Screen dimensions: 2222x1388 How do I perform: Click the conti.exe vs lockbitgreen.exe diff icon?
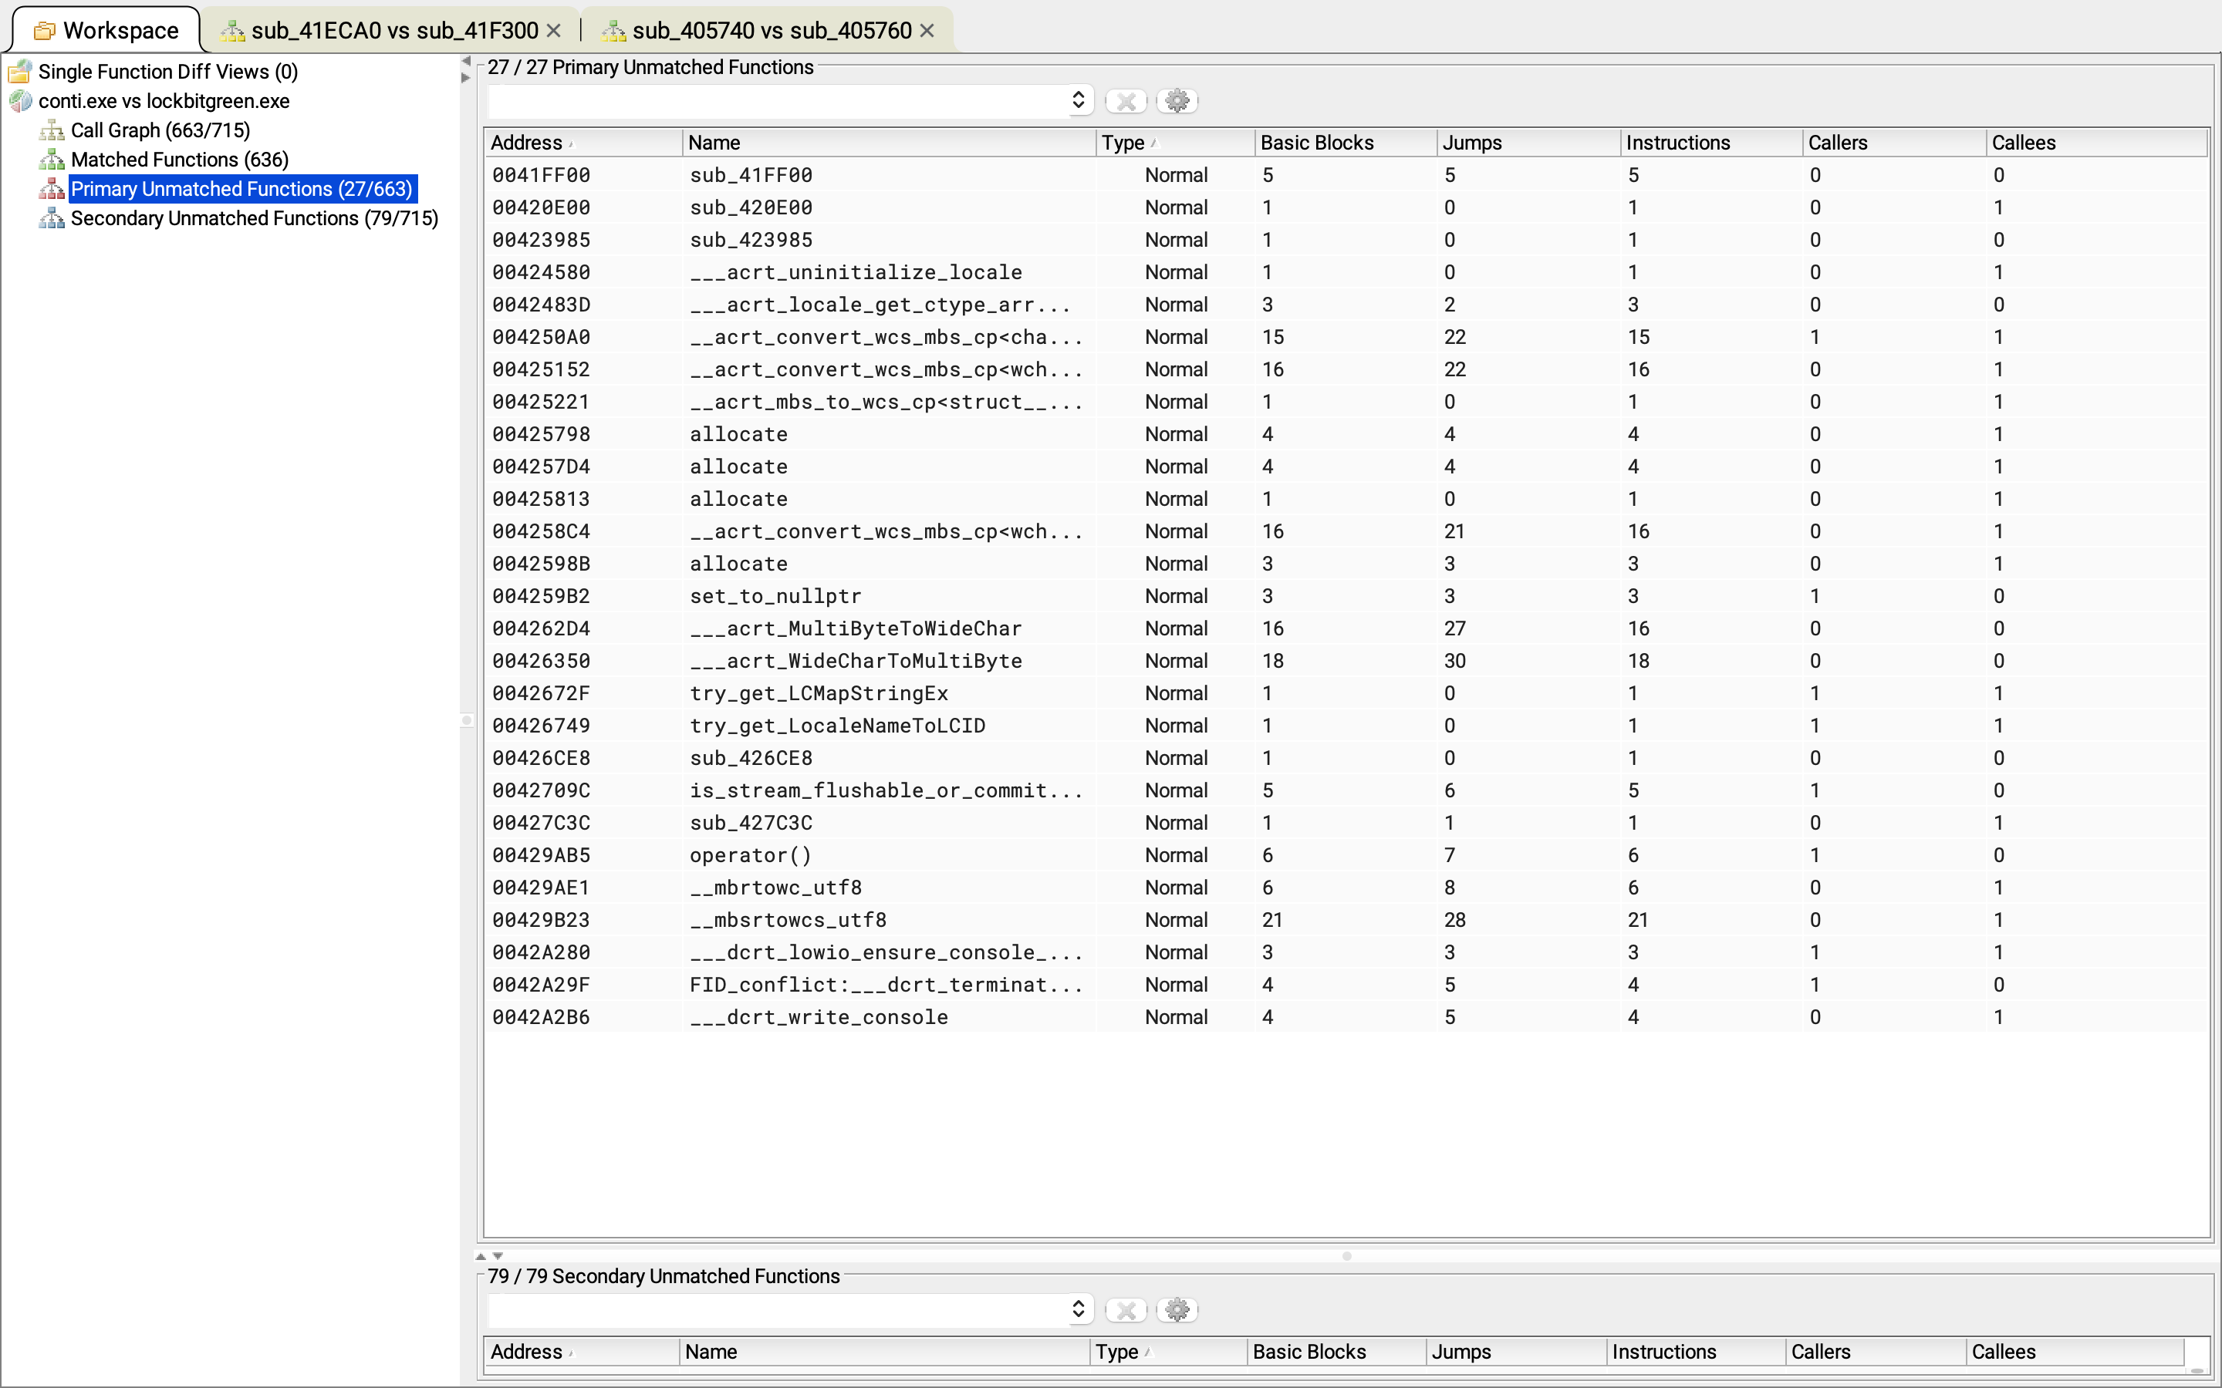(20, 101)
